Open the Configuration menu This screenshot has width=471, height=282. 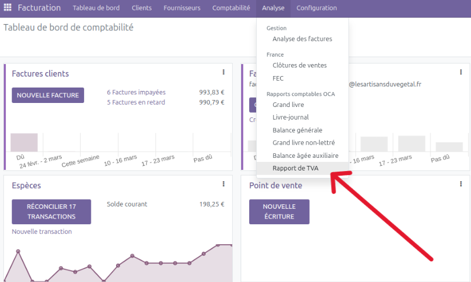[x=317, y=8]
